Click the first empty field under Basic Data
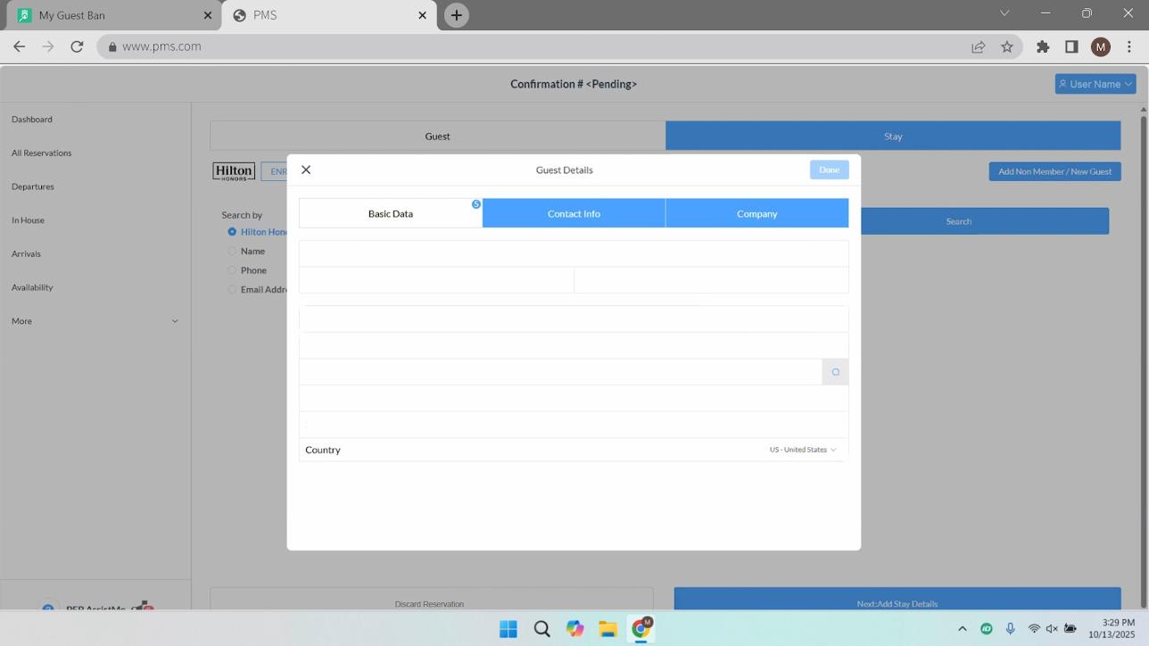Image resolution: width=1149 pixels, height=646 pixels. click(573, 253)
